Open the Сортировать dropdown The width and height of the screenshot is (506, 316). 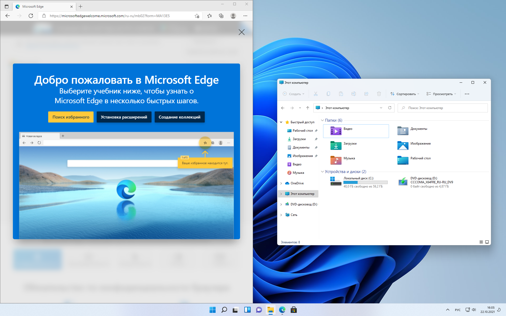(x=405, y=94)
